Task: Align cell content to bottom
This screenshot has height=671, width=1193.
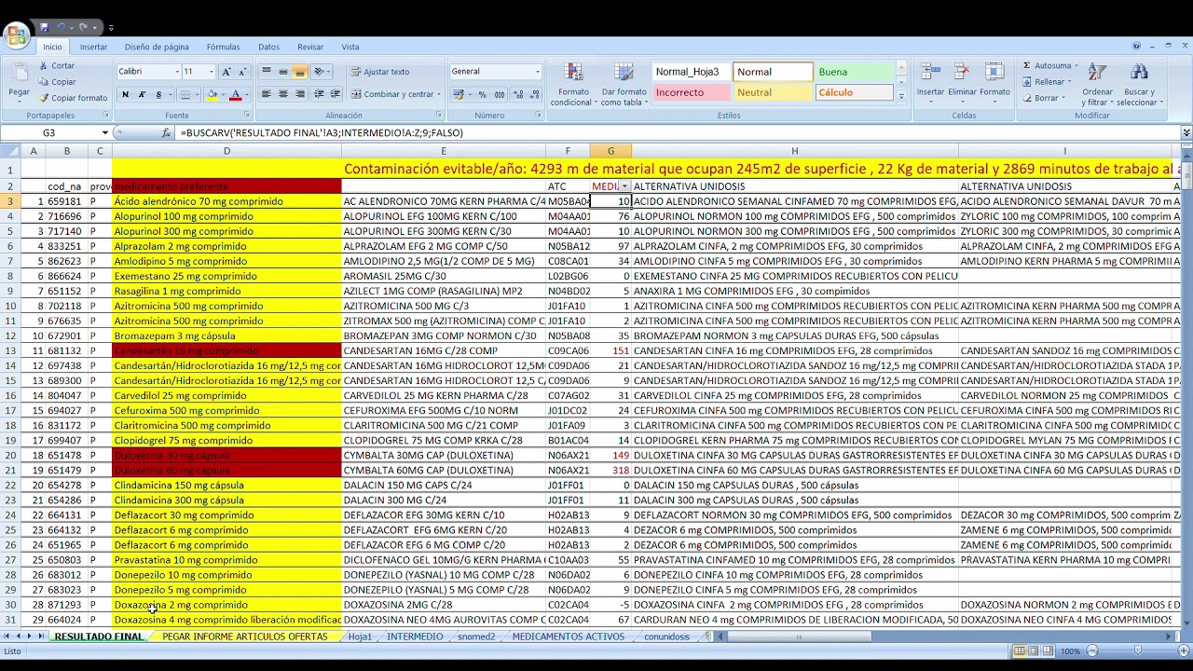Action: pos(299,72)
